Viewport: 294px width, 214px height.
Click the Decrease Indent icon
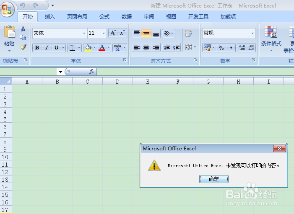coord(167,47)
